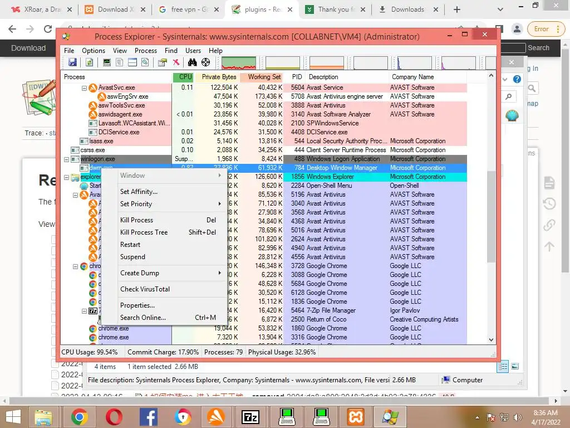The image size is (570, 428).
Task: Open the process Properties toolbar icon
Action: pyautogui.click(x=162, y=62)
